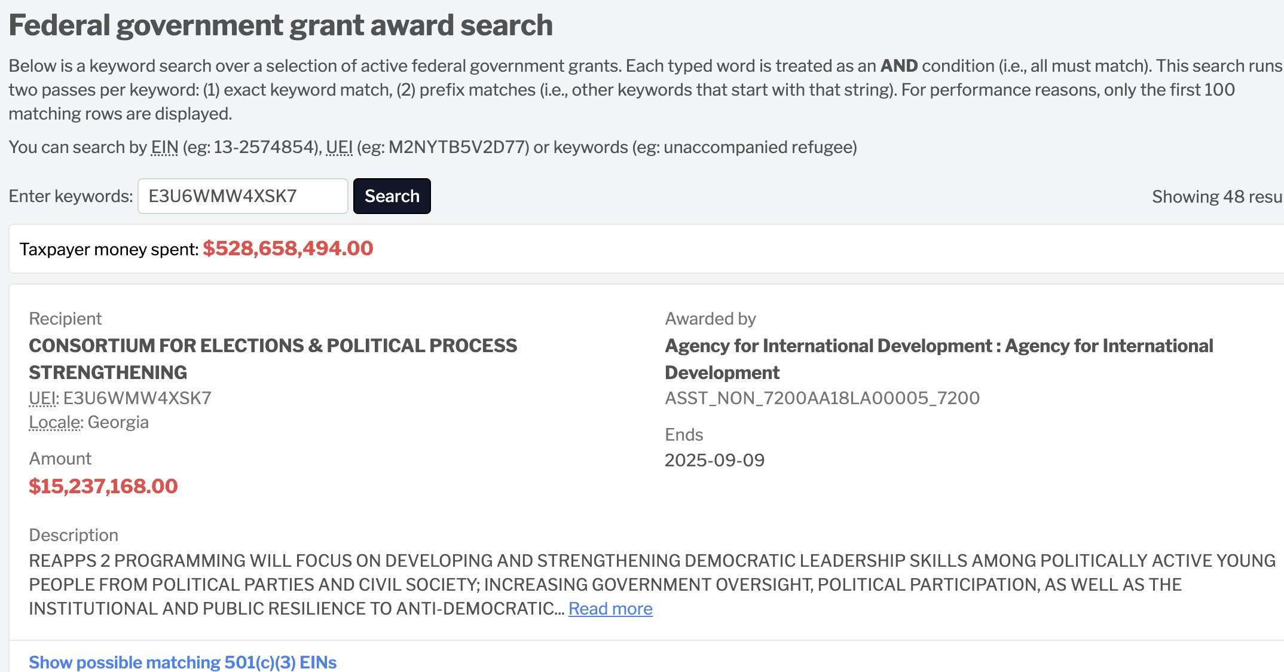
Task: Click the UEI label under recipient name
Action: click(x=42, y=398)
